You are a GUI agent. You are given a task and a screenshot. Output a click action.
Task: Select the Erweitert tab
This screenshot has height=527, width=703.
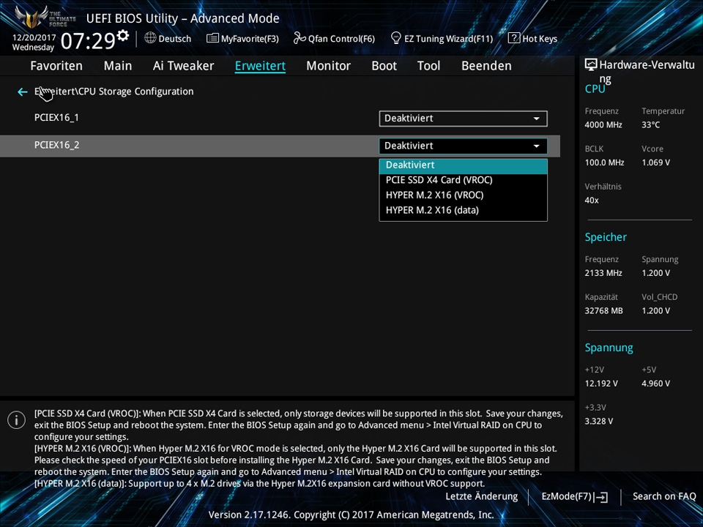(260, 66)
